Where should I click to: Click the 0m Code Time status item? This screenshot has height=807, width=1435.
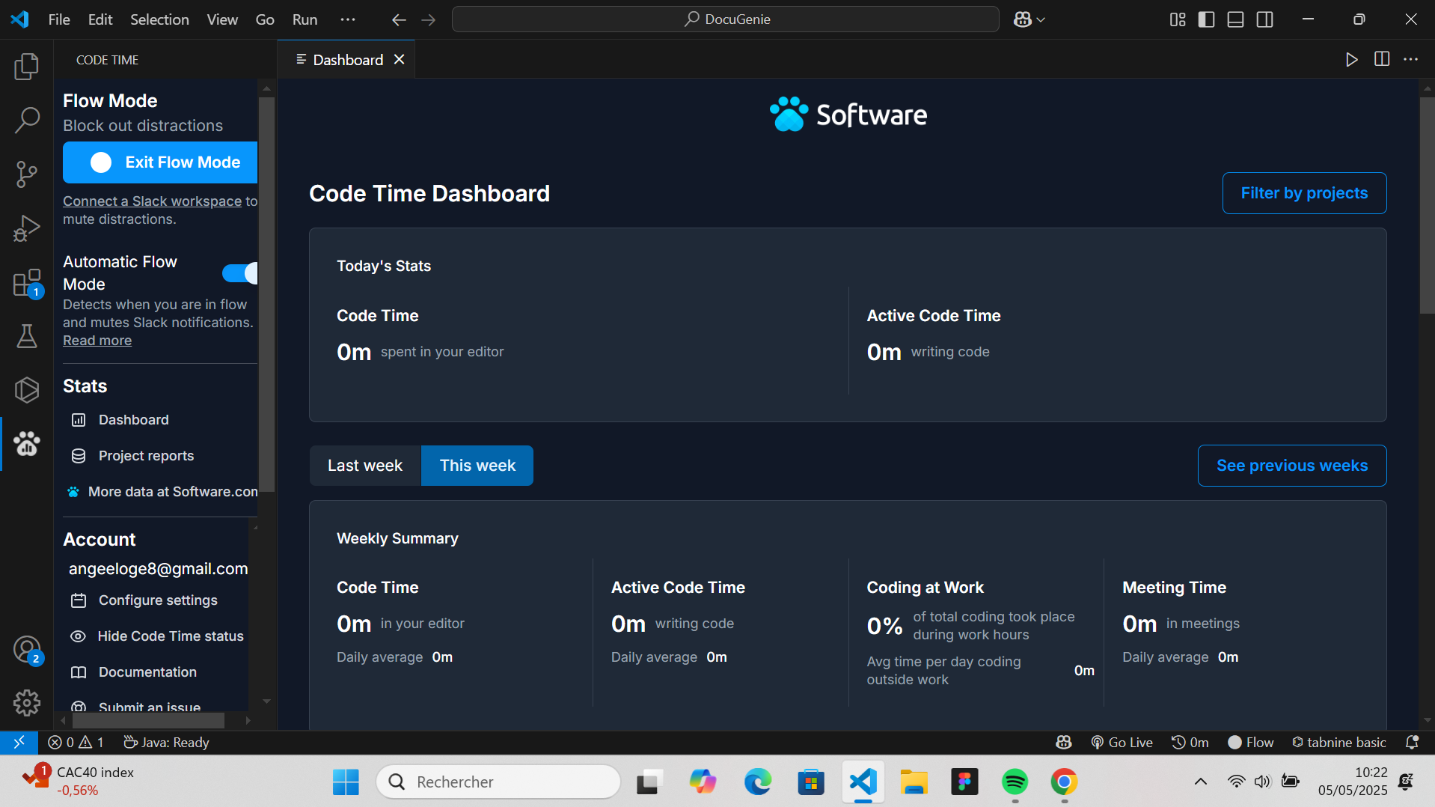point(1190,742)
